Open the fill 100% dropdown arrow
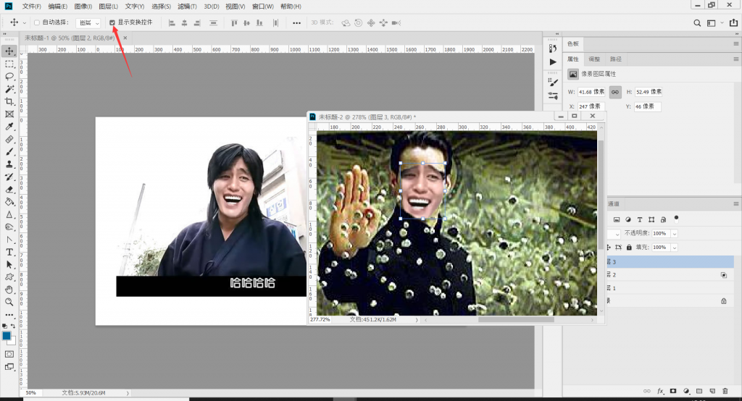This screenshot has width=742, height=401. point(675,248)
